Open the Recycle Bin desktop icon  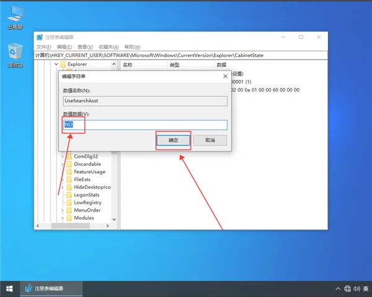(15, 55)
